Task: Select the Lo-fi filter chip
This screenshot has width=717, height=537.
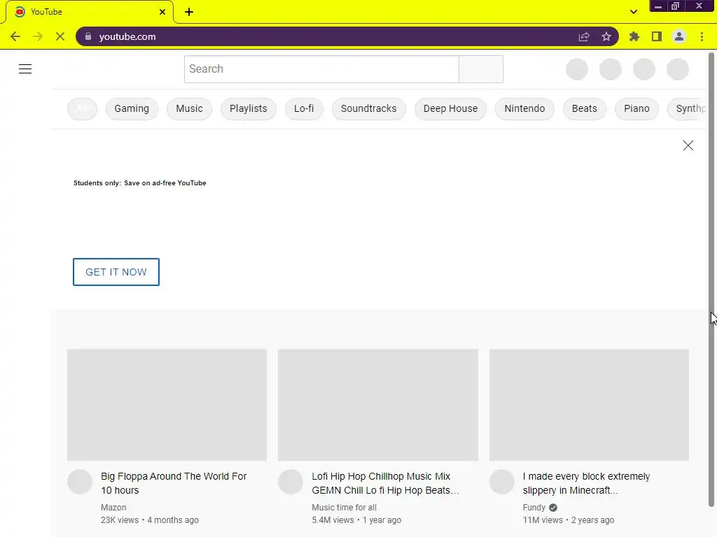Action: tap(304, 108)
